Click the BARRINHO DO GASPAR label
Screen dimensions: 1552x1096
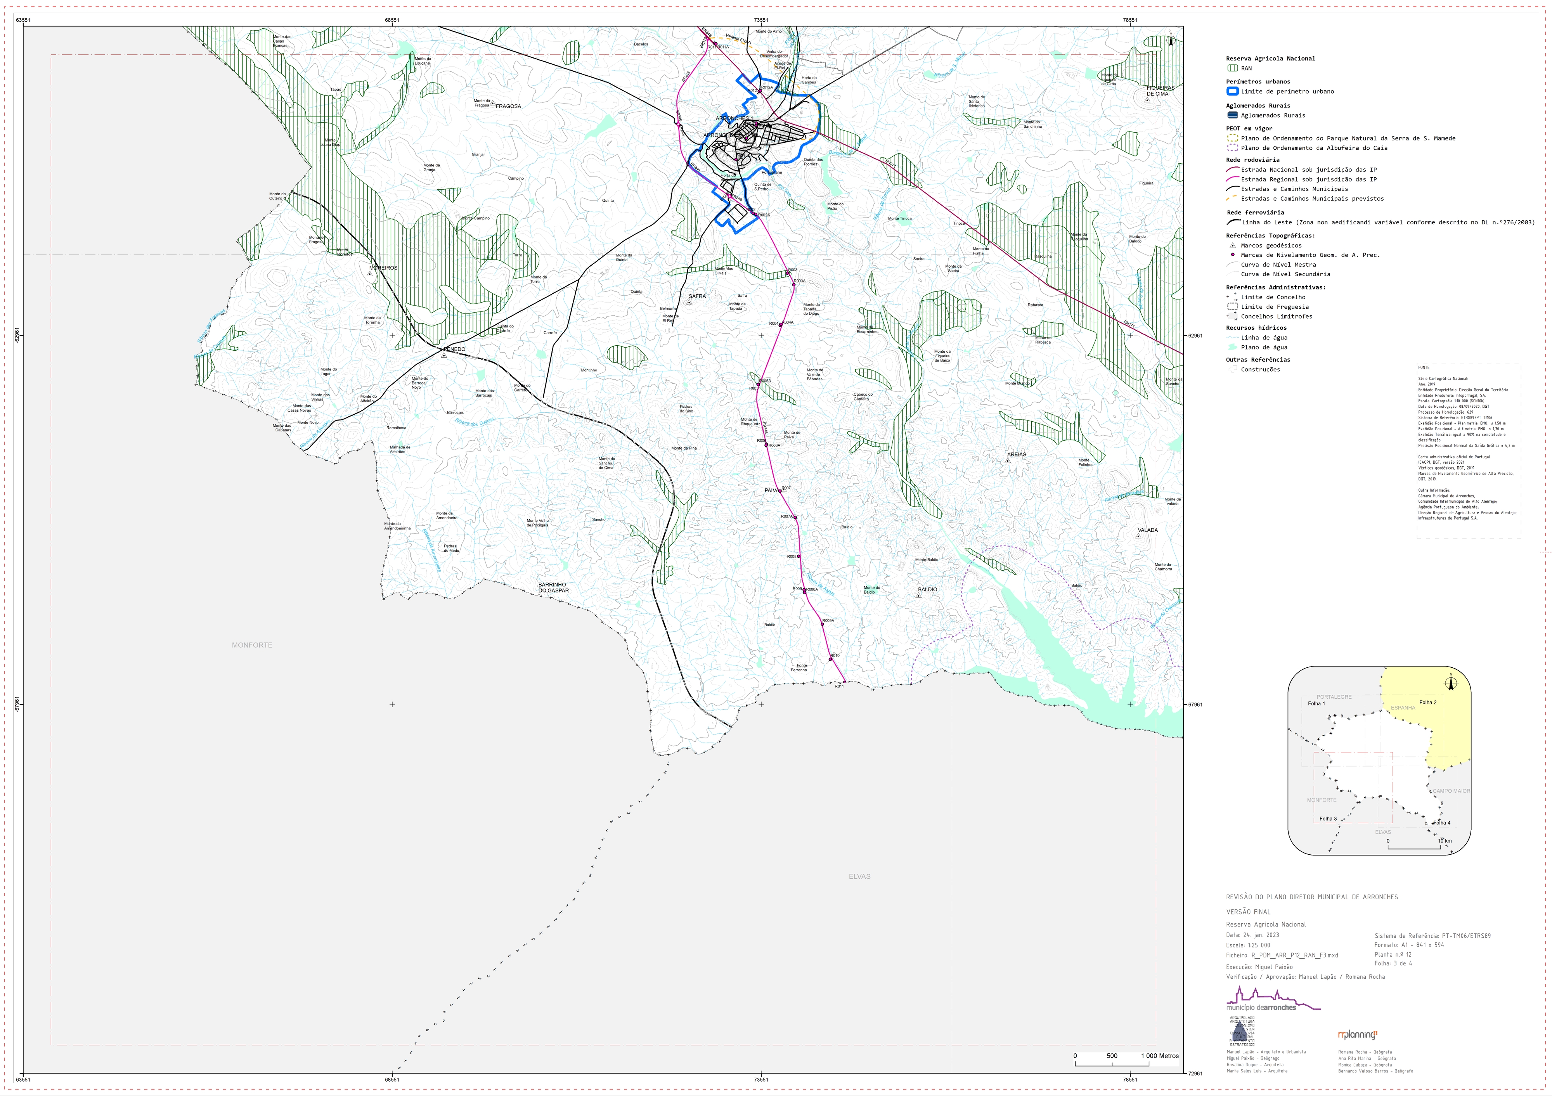[554, 588]
